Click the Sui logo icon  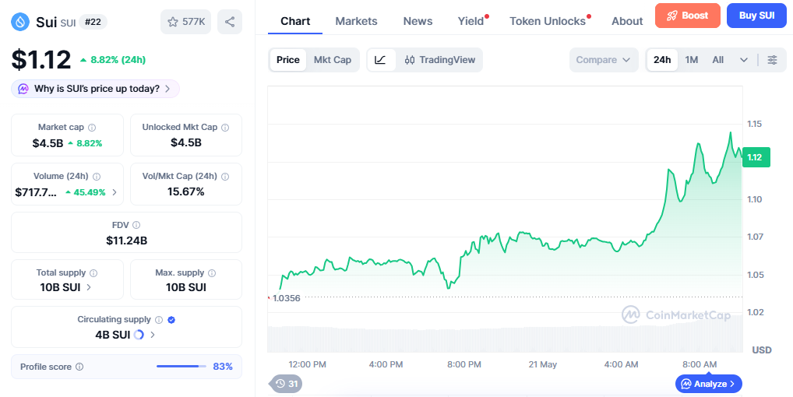point(21,22)
